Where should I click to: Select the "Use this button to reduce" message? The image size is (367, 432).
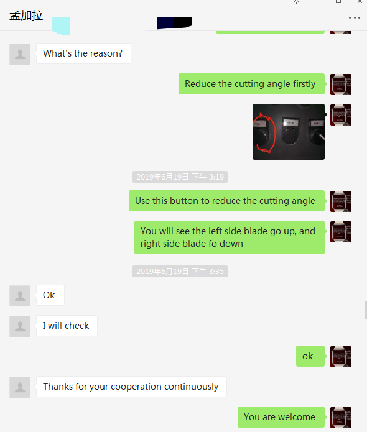coord(226,201)
